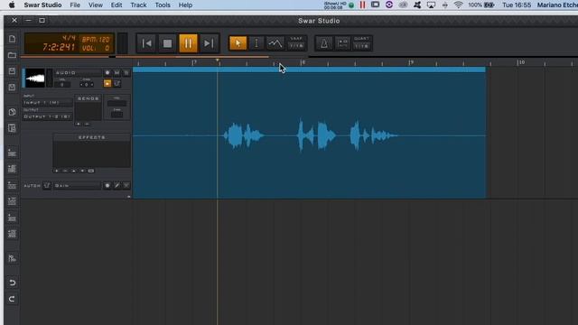
Task: Click the branching arrow icon above undo
Action: point(12,258)
